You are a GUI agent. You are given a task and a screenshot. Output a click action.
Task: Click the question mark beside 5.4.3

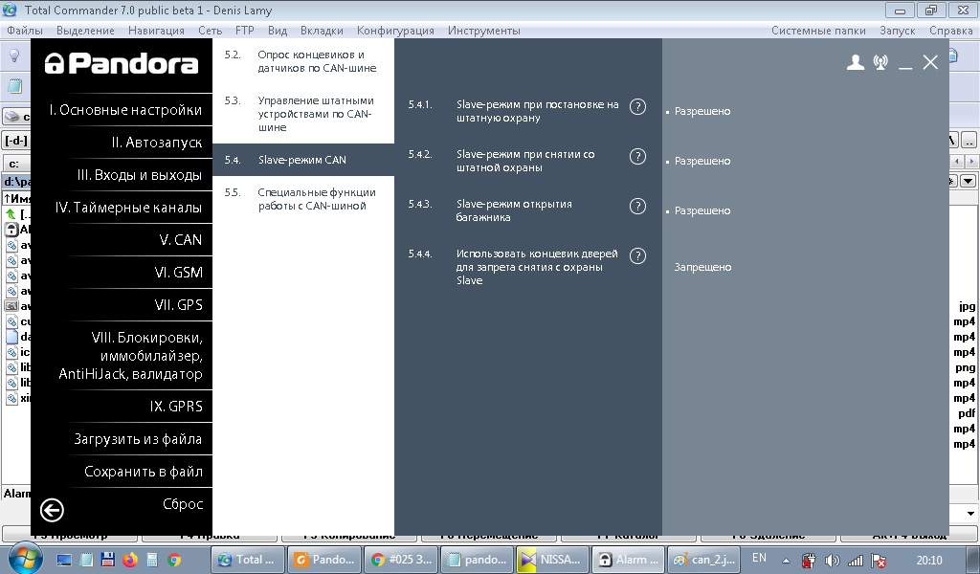[x=637, y=206]
